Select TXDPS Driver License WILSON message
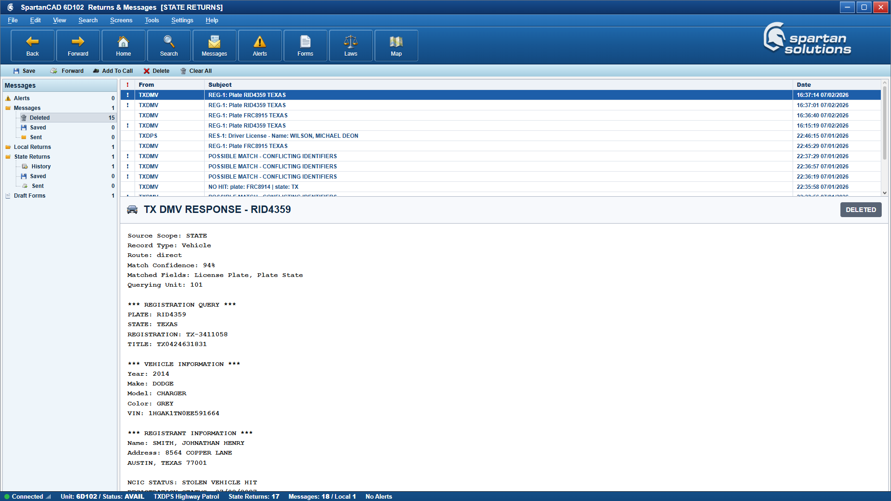Image resolution: width=891 pixels, height=501 pixels. click(501, 136)
